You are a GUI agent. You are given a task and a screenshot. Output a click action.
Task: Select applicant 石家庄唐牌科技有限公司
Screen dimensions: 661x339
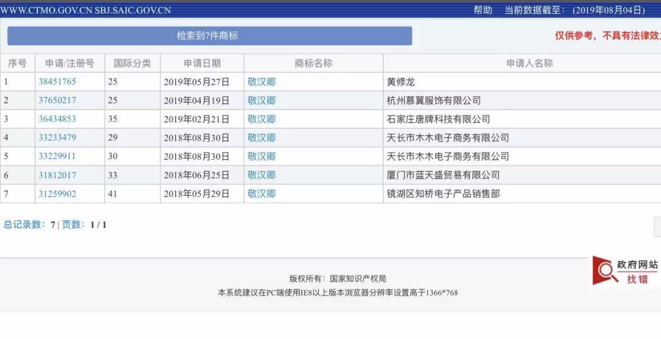point(438,119)
